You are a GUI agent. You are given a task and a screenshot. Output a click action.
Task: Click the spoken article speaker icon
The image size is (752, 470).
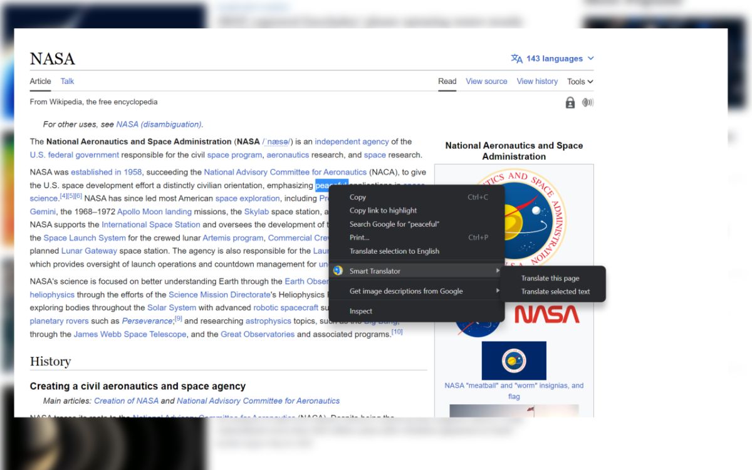click(x=588, y=103)
